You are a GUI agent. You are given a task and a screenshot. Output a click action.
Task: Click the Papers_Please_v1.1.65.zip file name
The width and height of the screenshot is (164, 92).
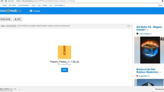tap(65, 62)
